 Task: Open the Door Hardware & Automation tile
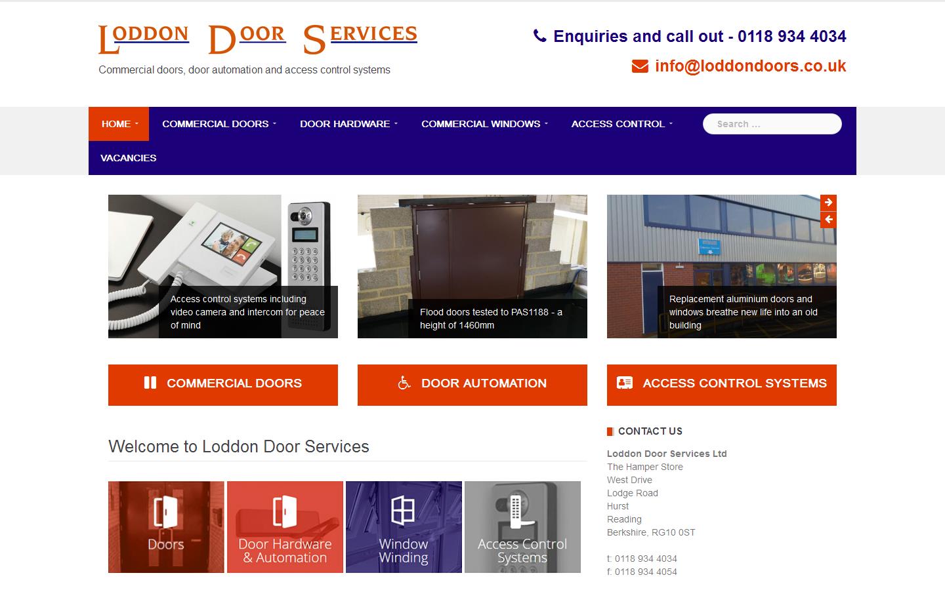(285, 527)
